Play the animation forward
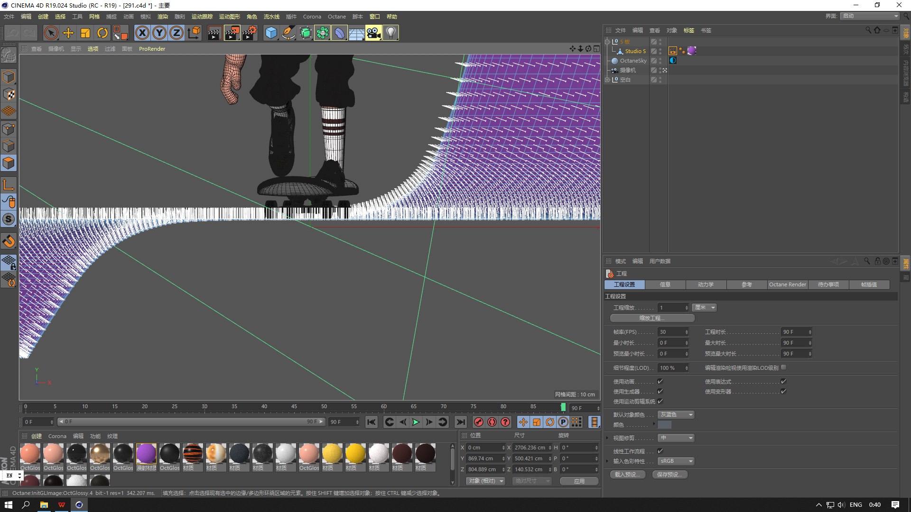The image size is (911, 512). (416, 422)
